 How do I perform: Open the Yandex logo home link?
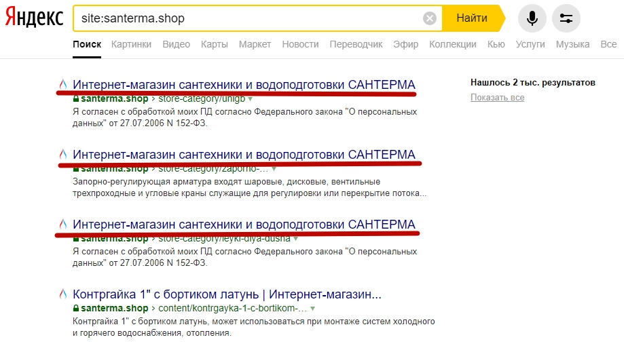click(34, 18)
